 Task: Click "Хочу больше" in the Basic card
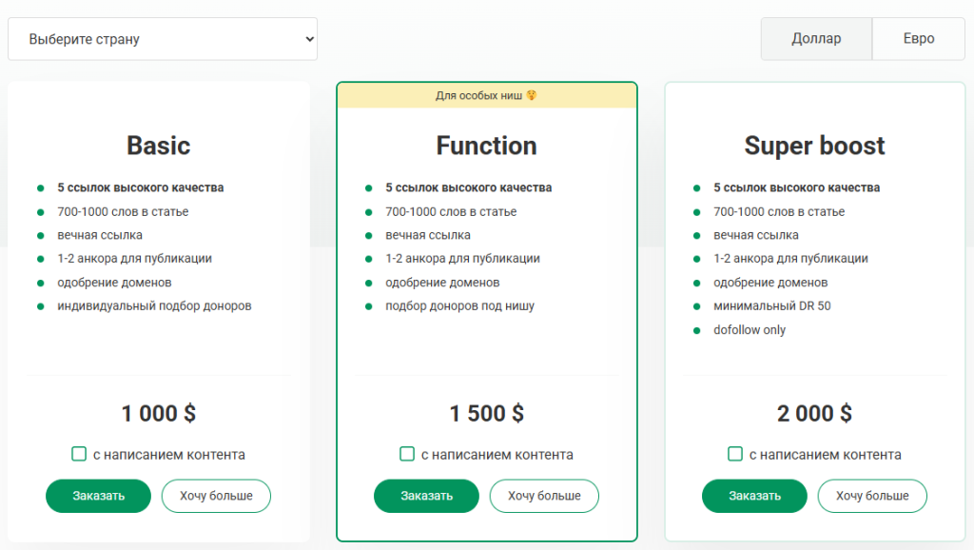point(216,496)
